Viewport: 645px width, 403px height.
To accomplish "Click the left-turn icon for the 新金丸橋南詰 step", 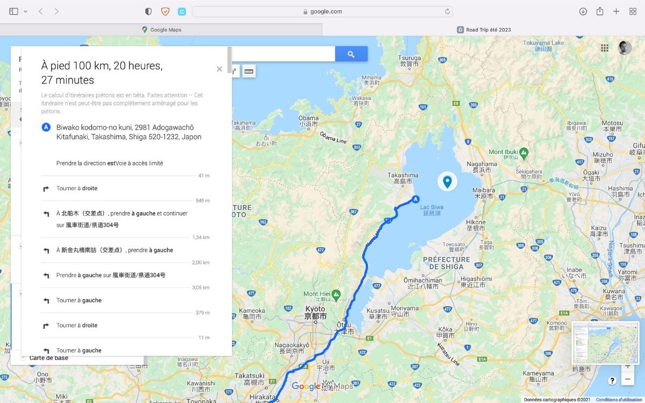I will pyautogui.click(x=46, y=250).
